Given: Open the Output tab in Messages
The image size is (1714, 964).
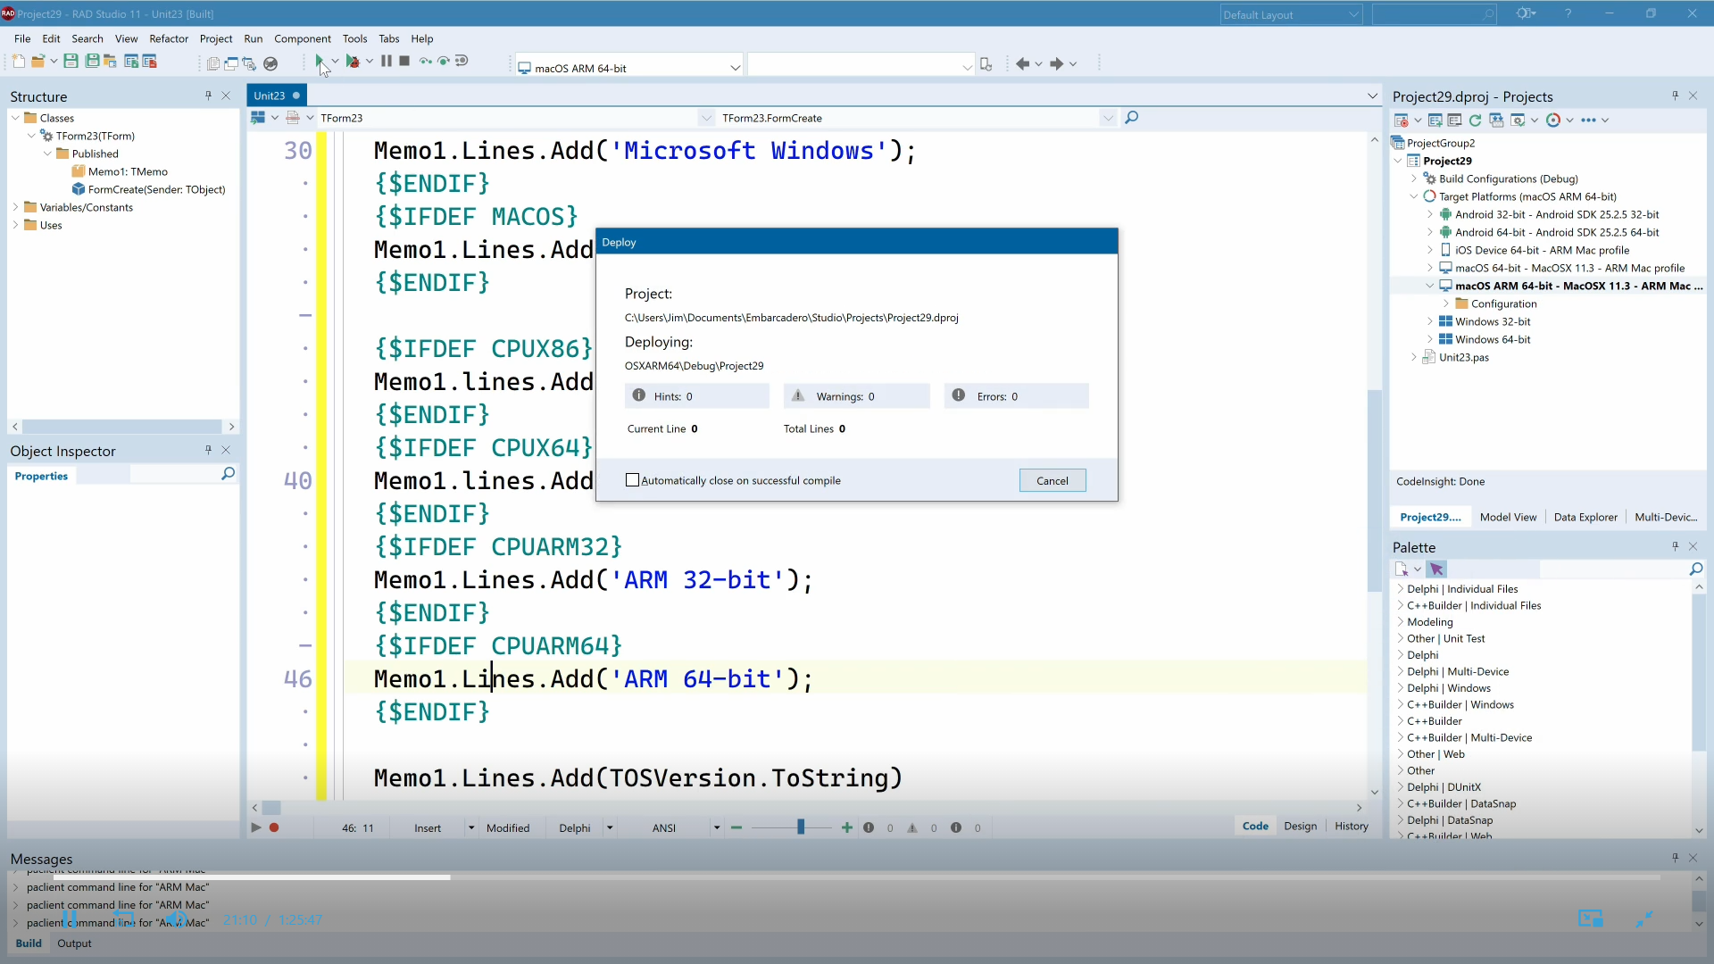Looking at the screenshot, I should tap(74, 943).
